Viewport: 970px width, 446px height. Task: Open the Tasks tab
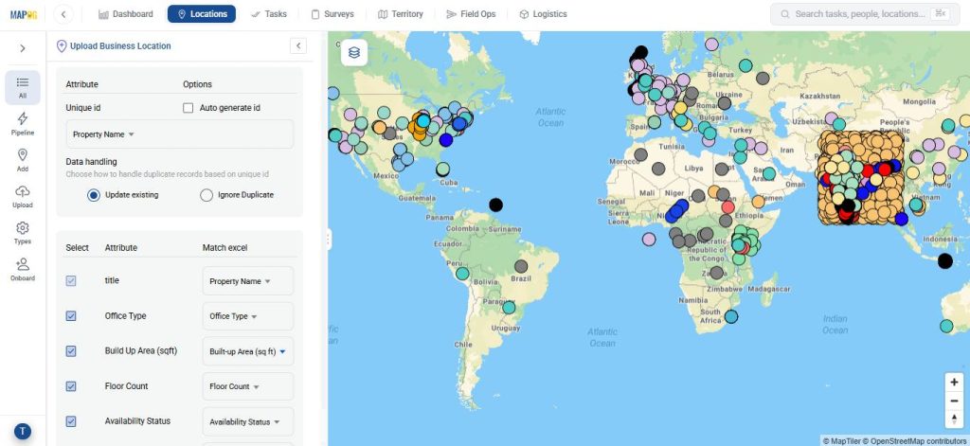pyautogui.click(x=269, y=14)
